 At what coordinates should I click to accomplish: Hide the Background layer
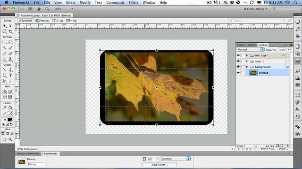tap(238, 67)
